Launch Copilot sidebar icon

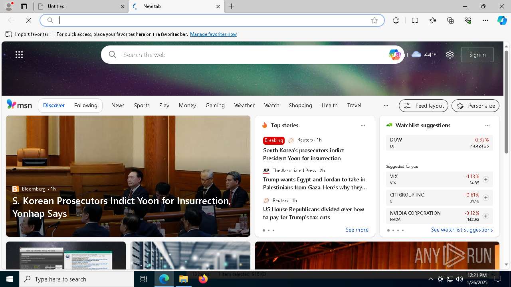click(x=502, y=20)
